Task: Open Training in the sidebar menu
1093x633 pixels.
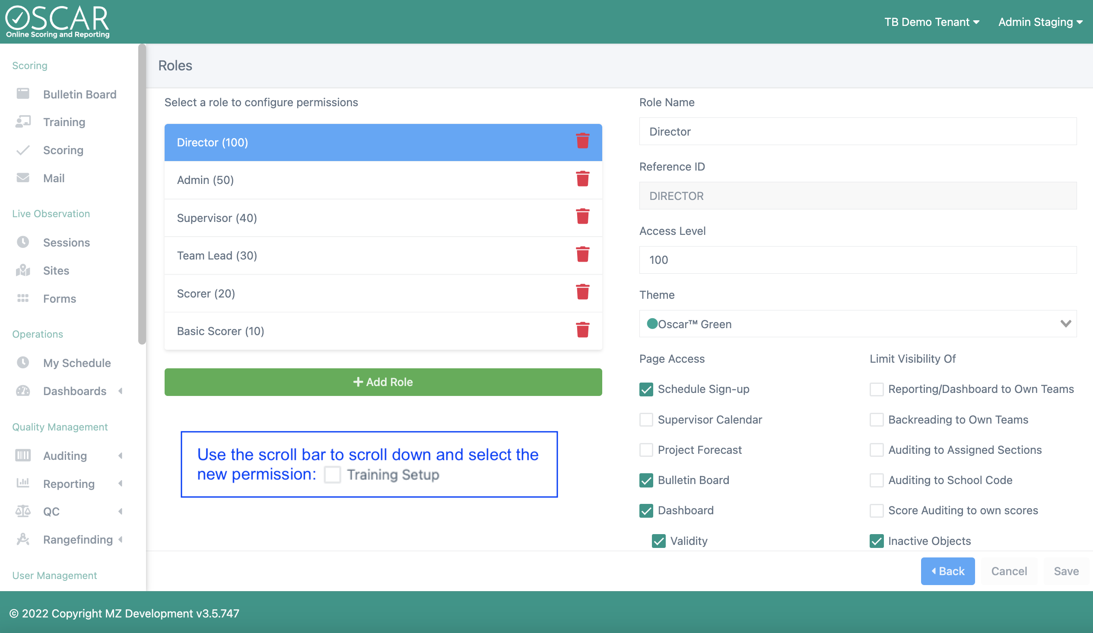Action: click(x=64, y=122)
